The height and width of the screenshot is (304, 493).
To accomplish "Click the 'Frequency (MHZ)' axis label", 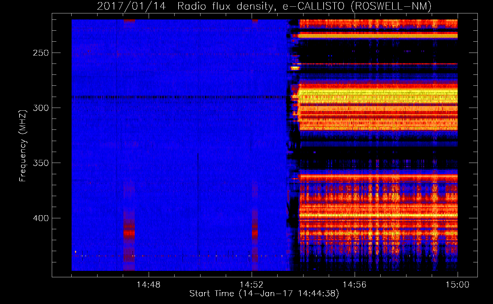I will [23, 146].
